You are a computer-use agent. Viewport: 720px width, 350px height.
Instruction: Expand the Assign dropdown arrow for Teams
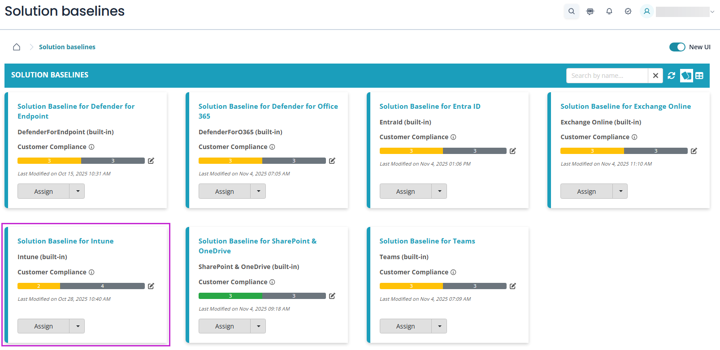point(439,326)
